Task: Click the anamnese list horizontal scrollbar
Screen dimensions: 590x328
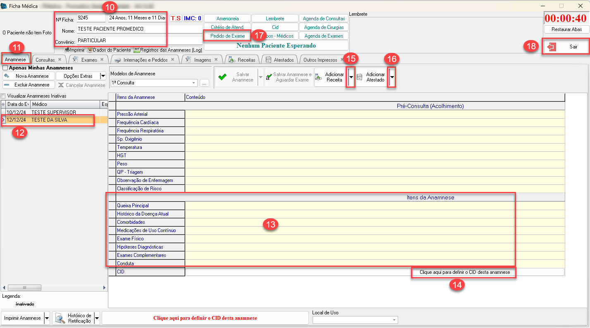Action: click(54, 288)
